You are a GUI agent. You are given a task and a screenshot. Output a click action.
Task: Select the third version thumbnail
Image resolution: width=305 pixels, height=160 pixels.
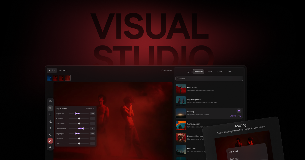pyautogui.click(x=62, y=78)
